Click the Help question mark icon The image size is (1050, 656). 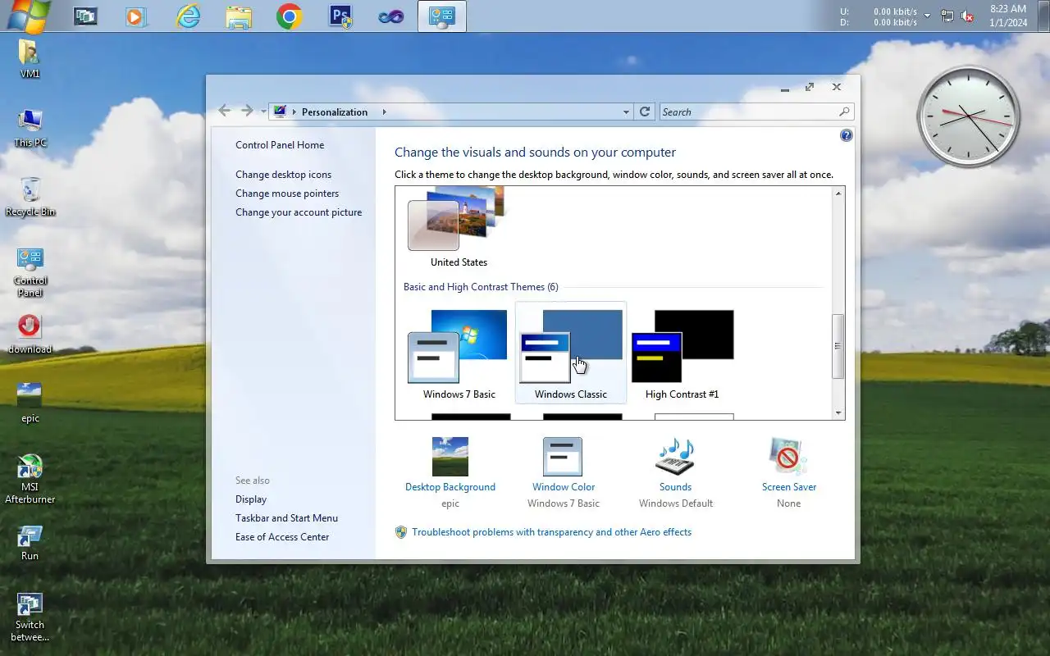click(847, 135)
